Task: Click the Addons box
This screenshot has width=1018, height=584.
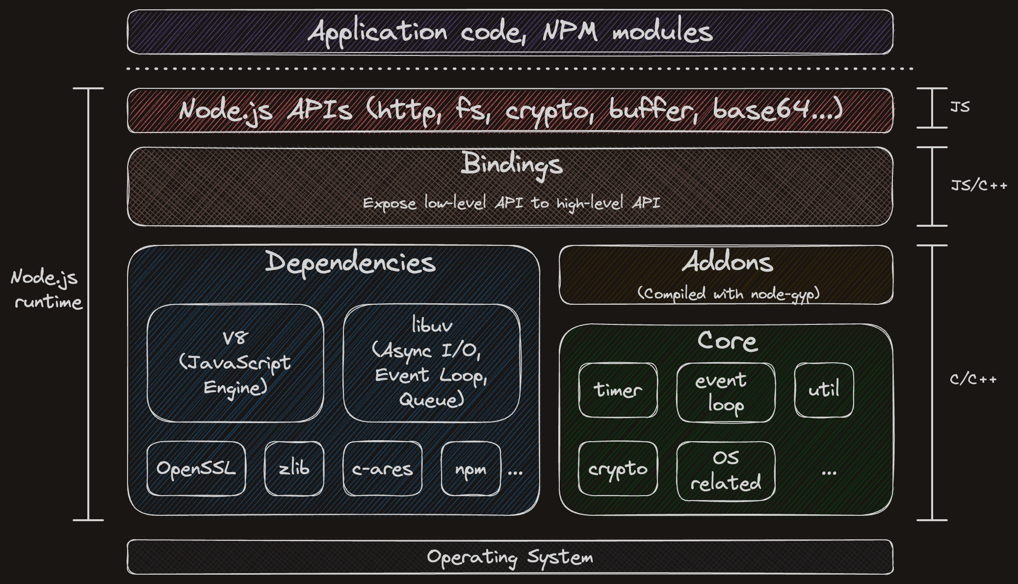Action: pyautogui.click(x=726, y=275)
